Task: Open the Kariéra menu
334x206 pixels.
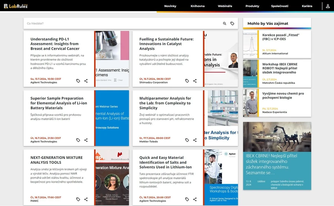Action: 307,6
